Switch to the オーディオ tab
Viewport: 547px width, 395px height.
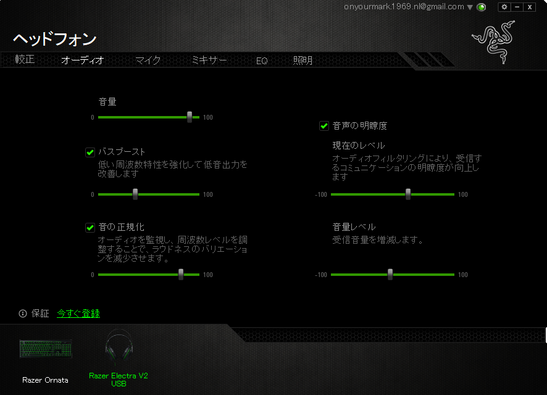point(83,60)
